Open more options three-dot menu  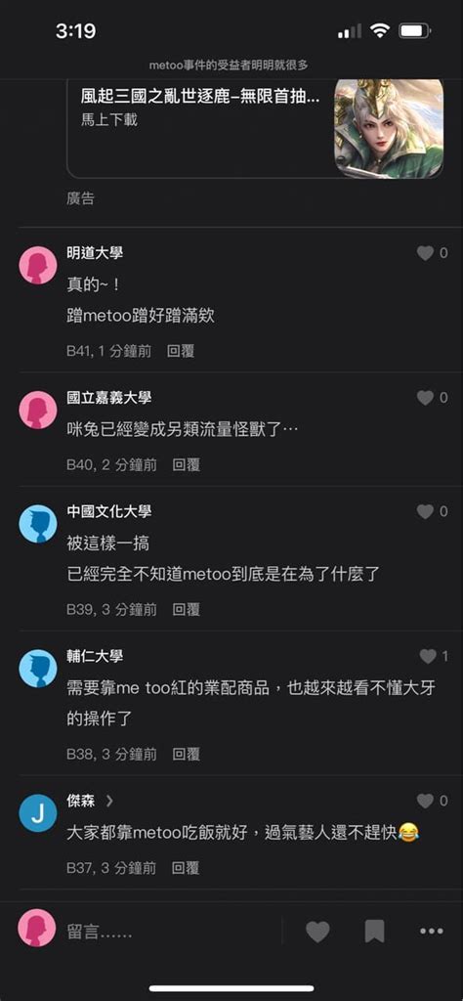[x=432, y=932]
